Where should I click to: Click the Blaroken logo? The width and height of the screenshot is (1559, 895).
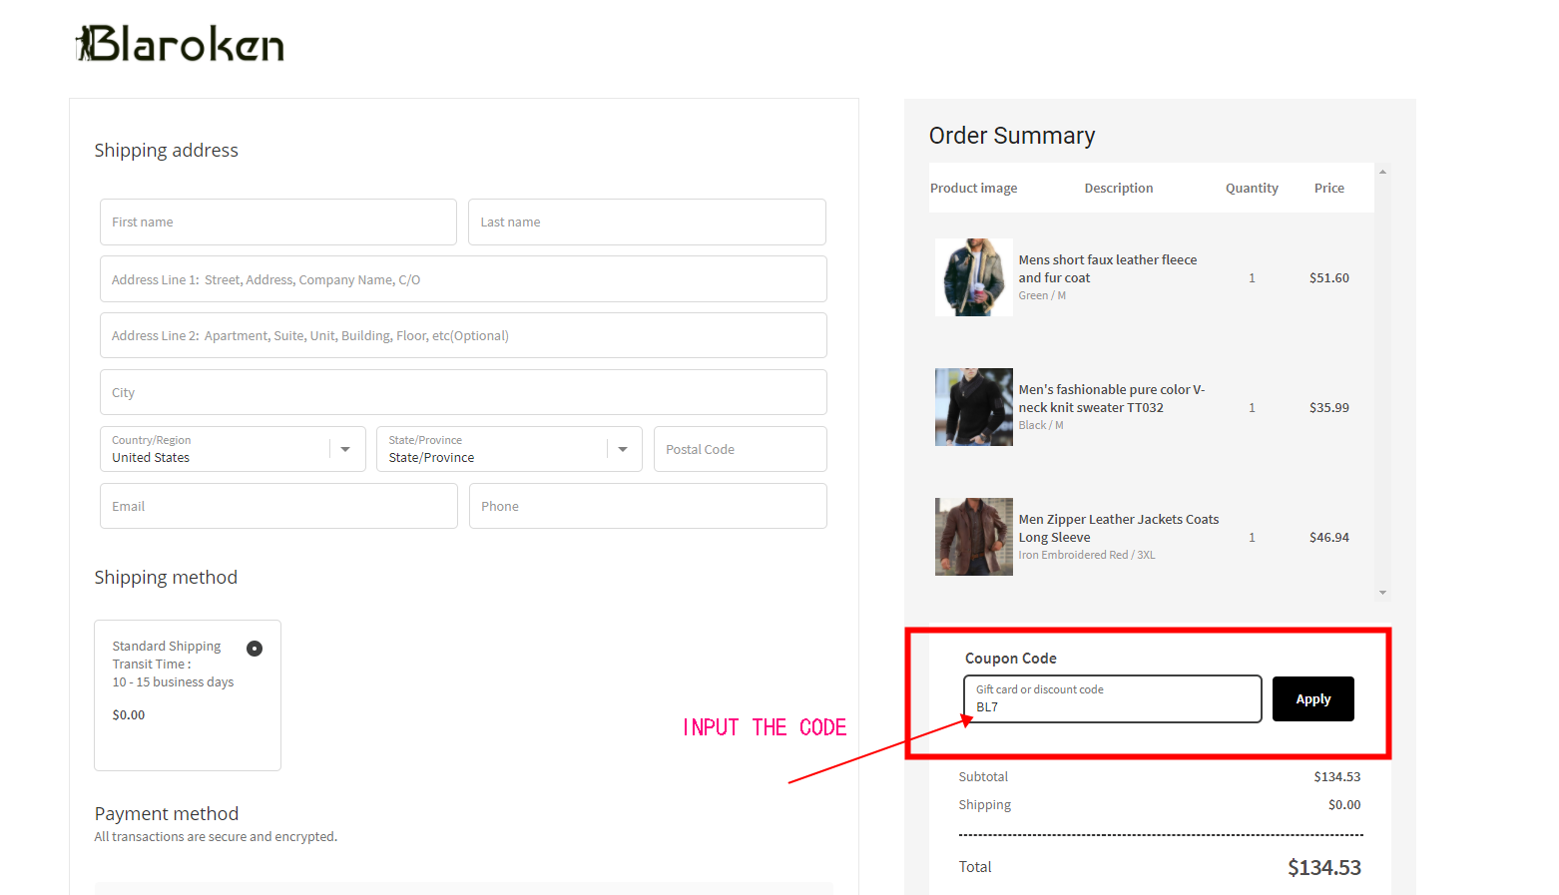[x=181, y=44]
